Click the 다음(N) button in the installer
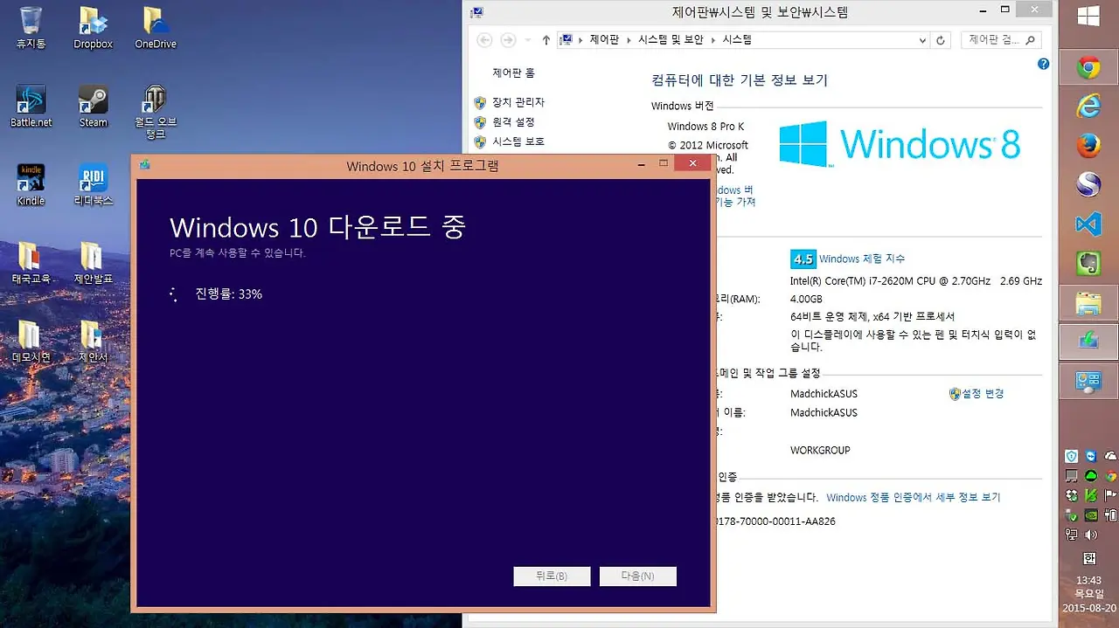 coord(637,576)
